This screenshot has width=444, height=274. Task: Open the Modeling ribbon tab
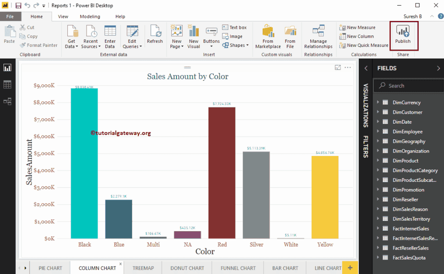(x=90, y=17)
